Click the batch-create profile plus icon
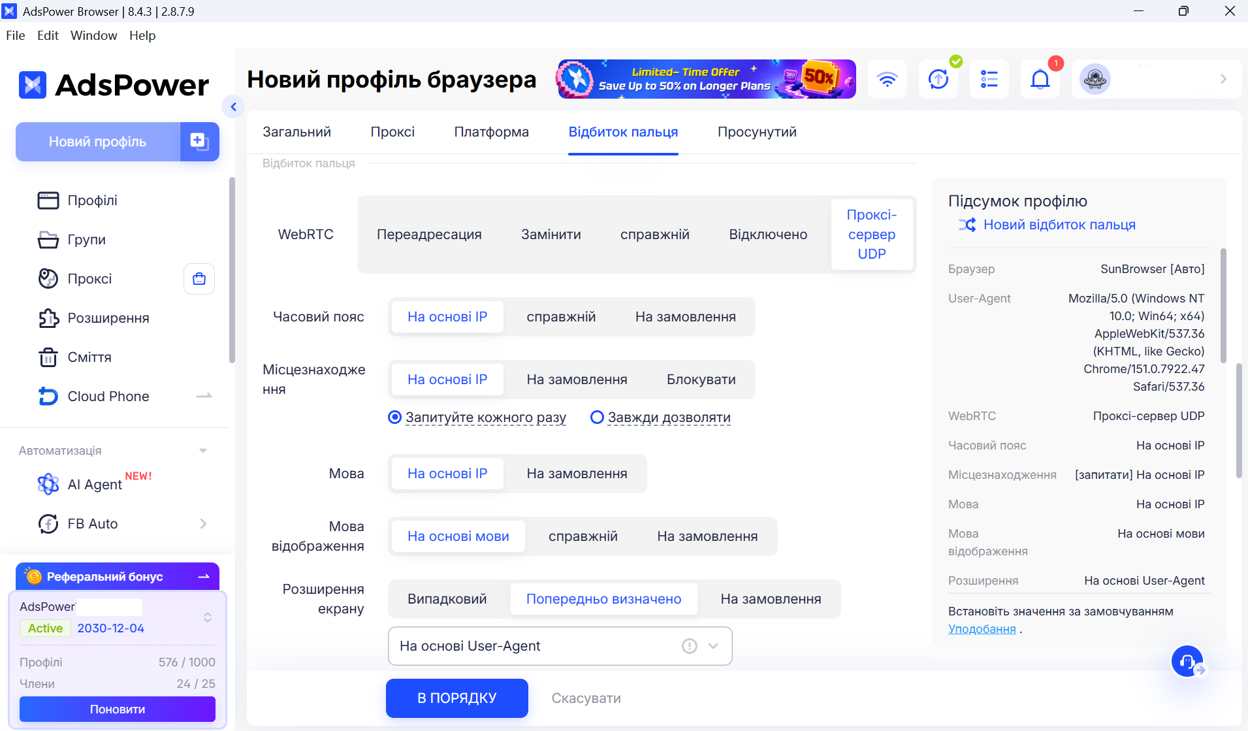The width and height of the screenshot is (1248, 731). pyautogui.click(x=199, y=141)
